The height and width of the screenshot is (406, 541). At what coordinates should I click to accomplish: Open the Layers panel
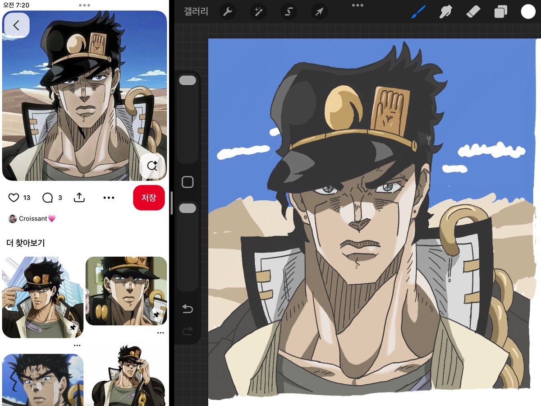(500, 12)
